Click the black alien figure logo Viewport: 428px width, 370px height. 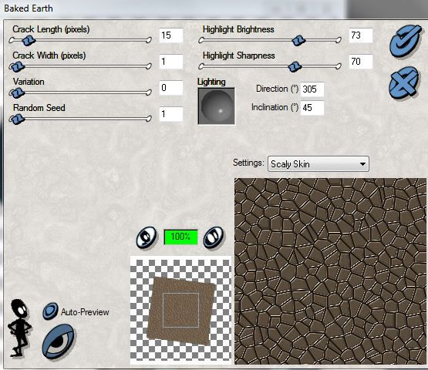click(x=20, y=328)
